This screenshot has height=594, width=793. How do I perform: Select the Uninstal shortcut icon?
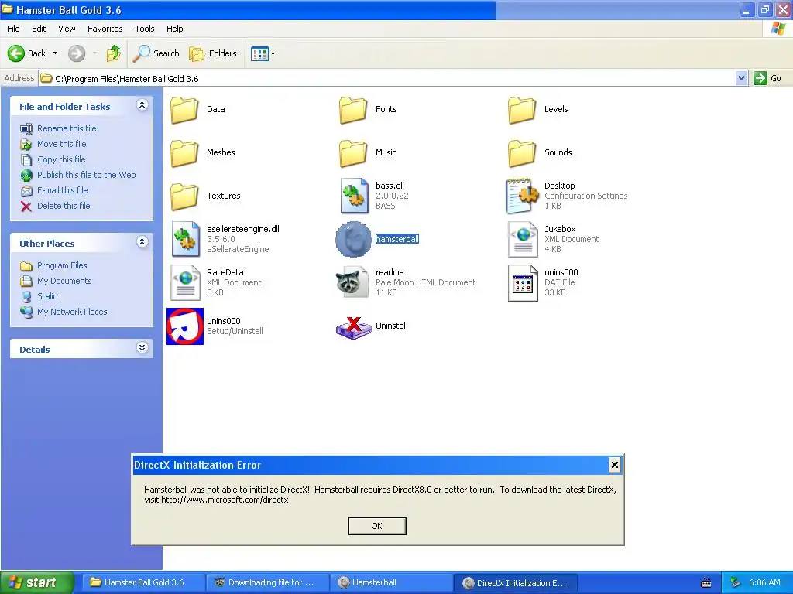point(353,327)
